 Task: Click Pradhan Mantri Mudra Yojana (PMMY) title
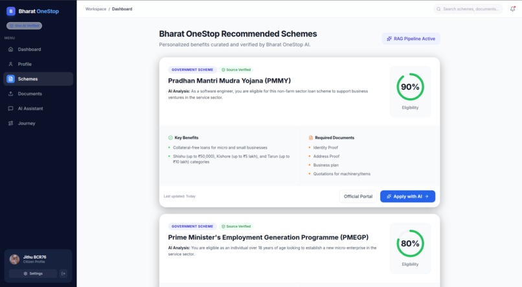229,81
